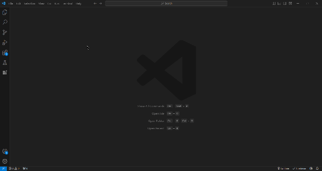Toggle the bottom panel layout icon
The width and height of the screenshot is (322, 171).
pyautogui.click(x=279, y=4)
